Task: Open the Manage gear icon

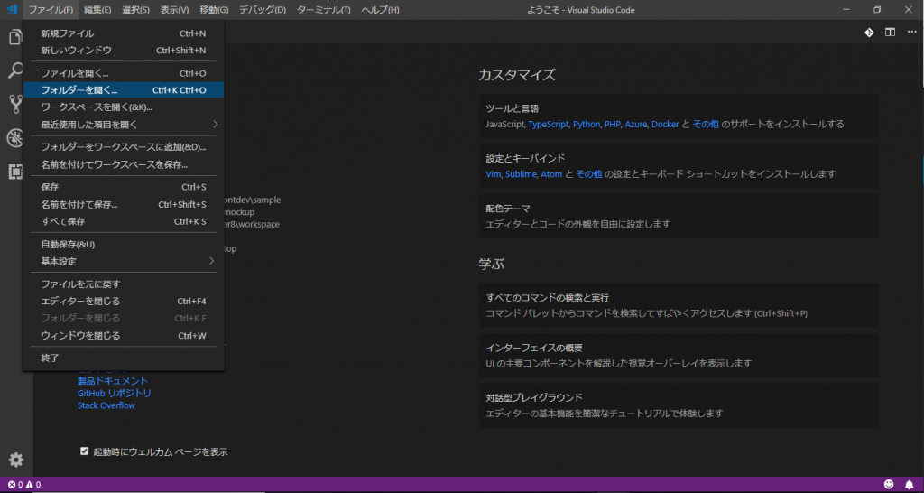Action: click(x=16, y=460)
